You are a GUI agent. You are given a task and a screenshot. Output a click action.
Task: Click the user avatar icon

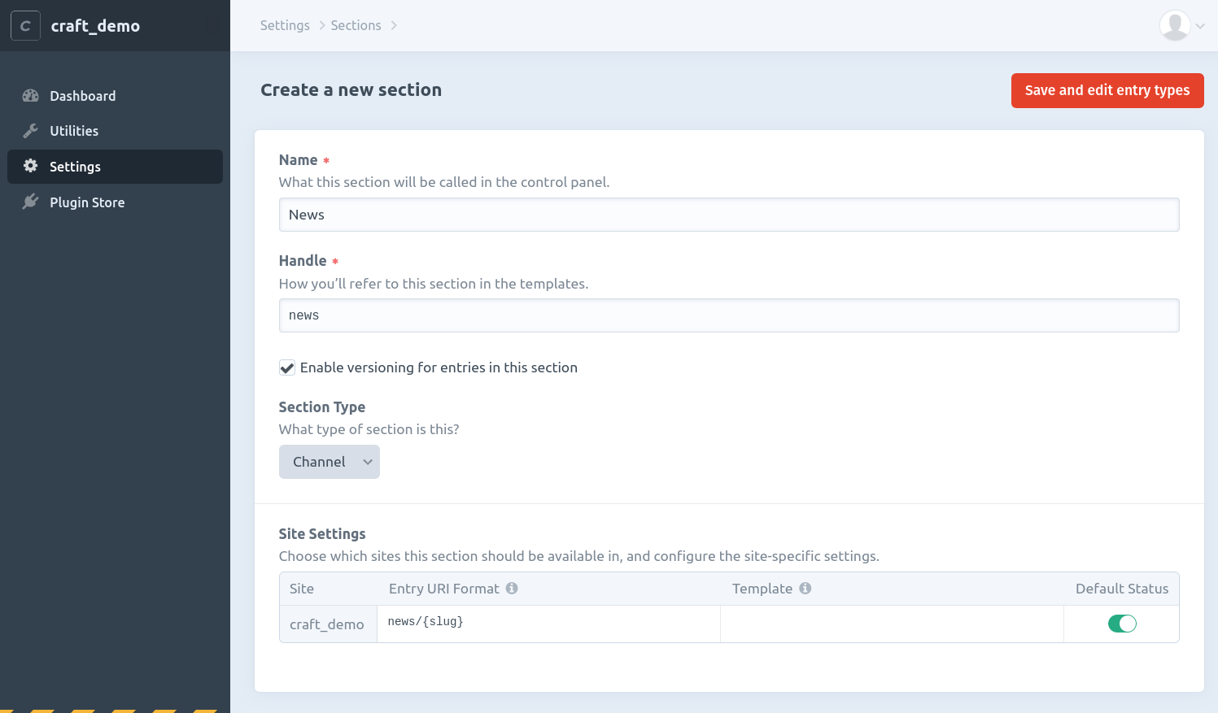click(x=1174, y=26)
